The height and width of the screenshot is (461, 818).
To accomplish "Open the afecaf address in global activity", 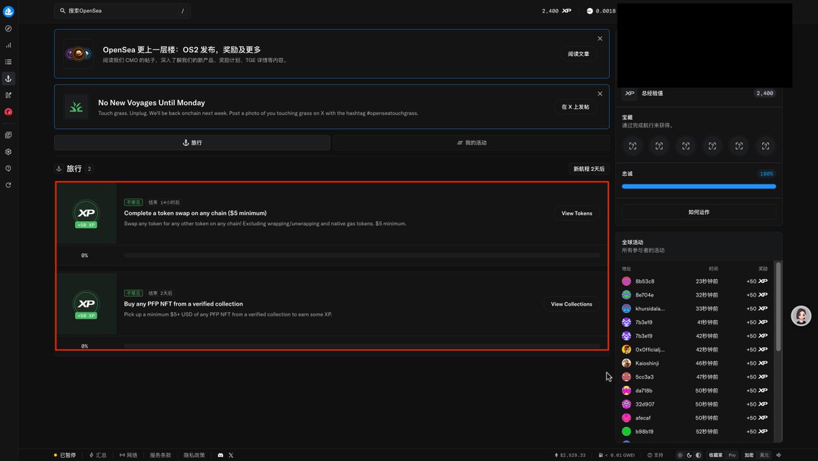I will pyautogui.click(x=643, y=418).
